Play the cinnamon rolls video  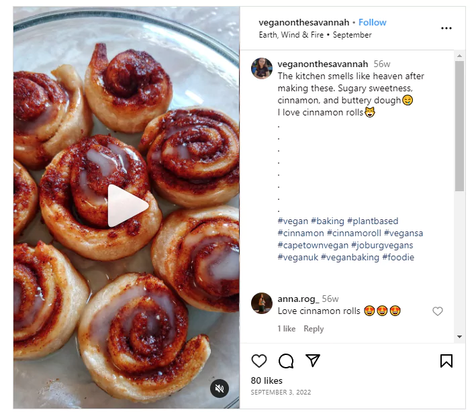coord(127,206)
